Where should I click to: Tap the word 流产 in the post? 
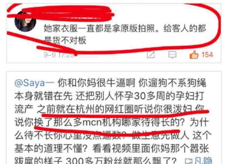(x=24, y=109)
